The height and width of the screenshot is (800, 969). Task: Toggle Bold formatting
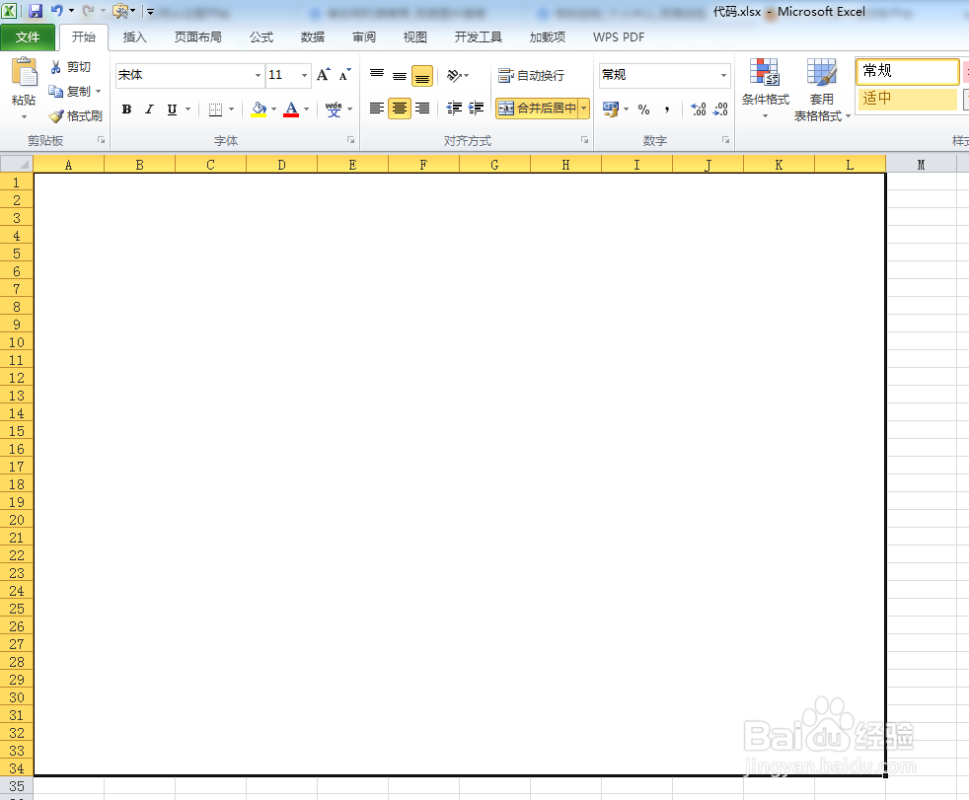126,109
